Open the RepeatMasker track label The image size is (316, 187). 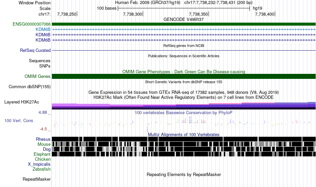click(37, 179)
